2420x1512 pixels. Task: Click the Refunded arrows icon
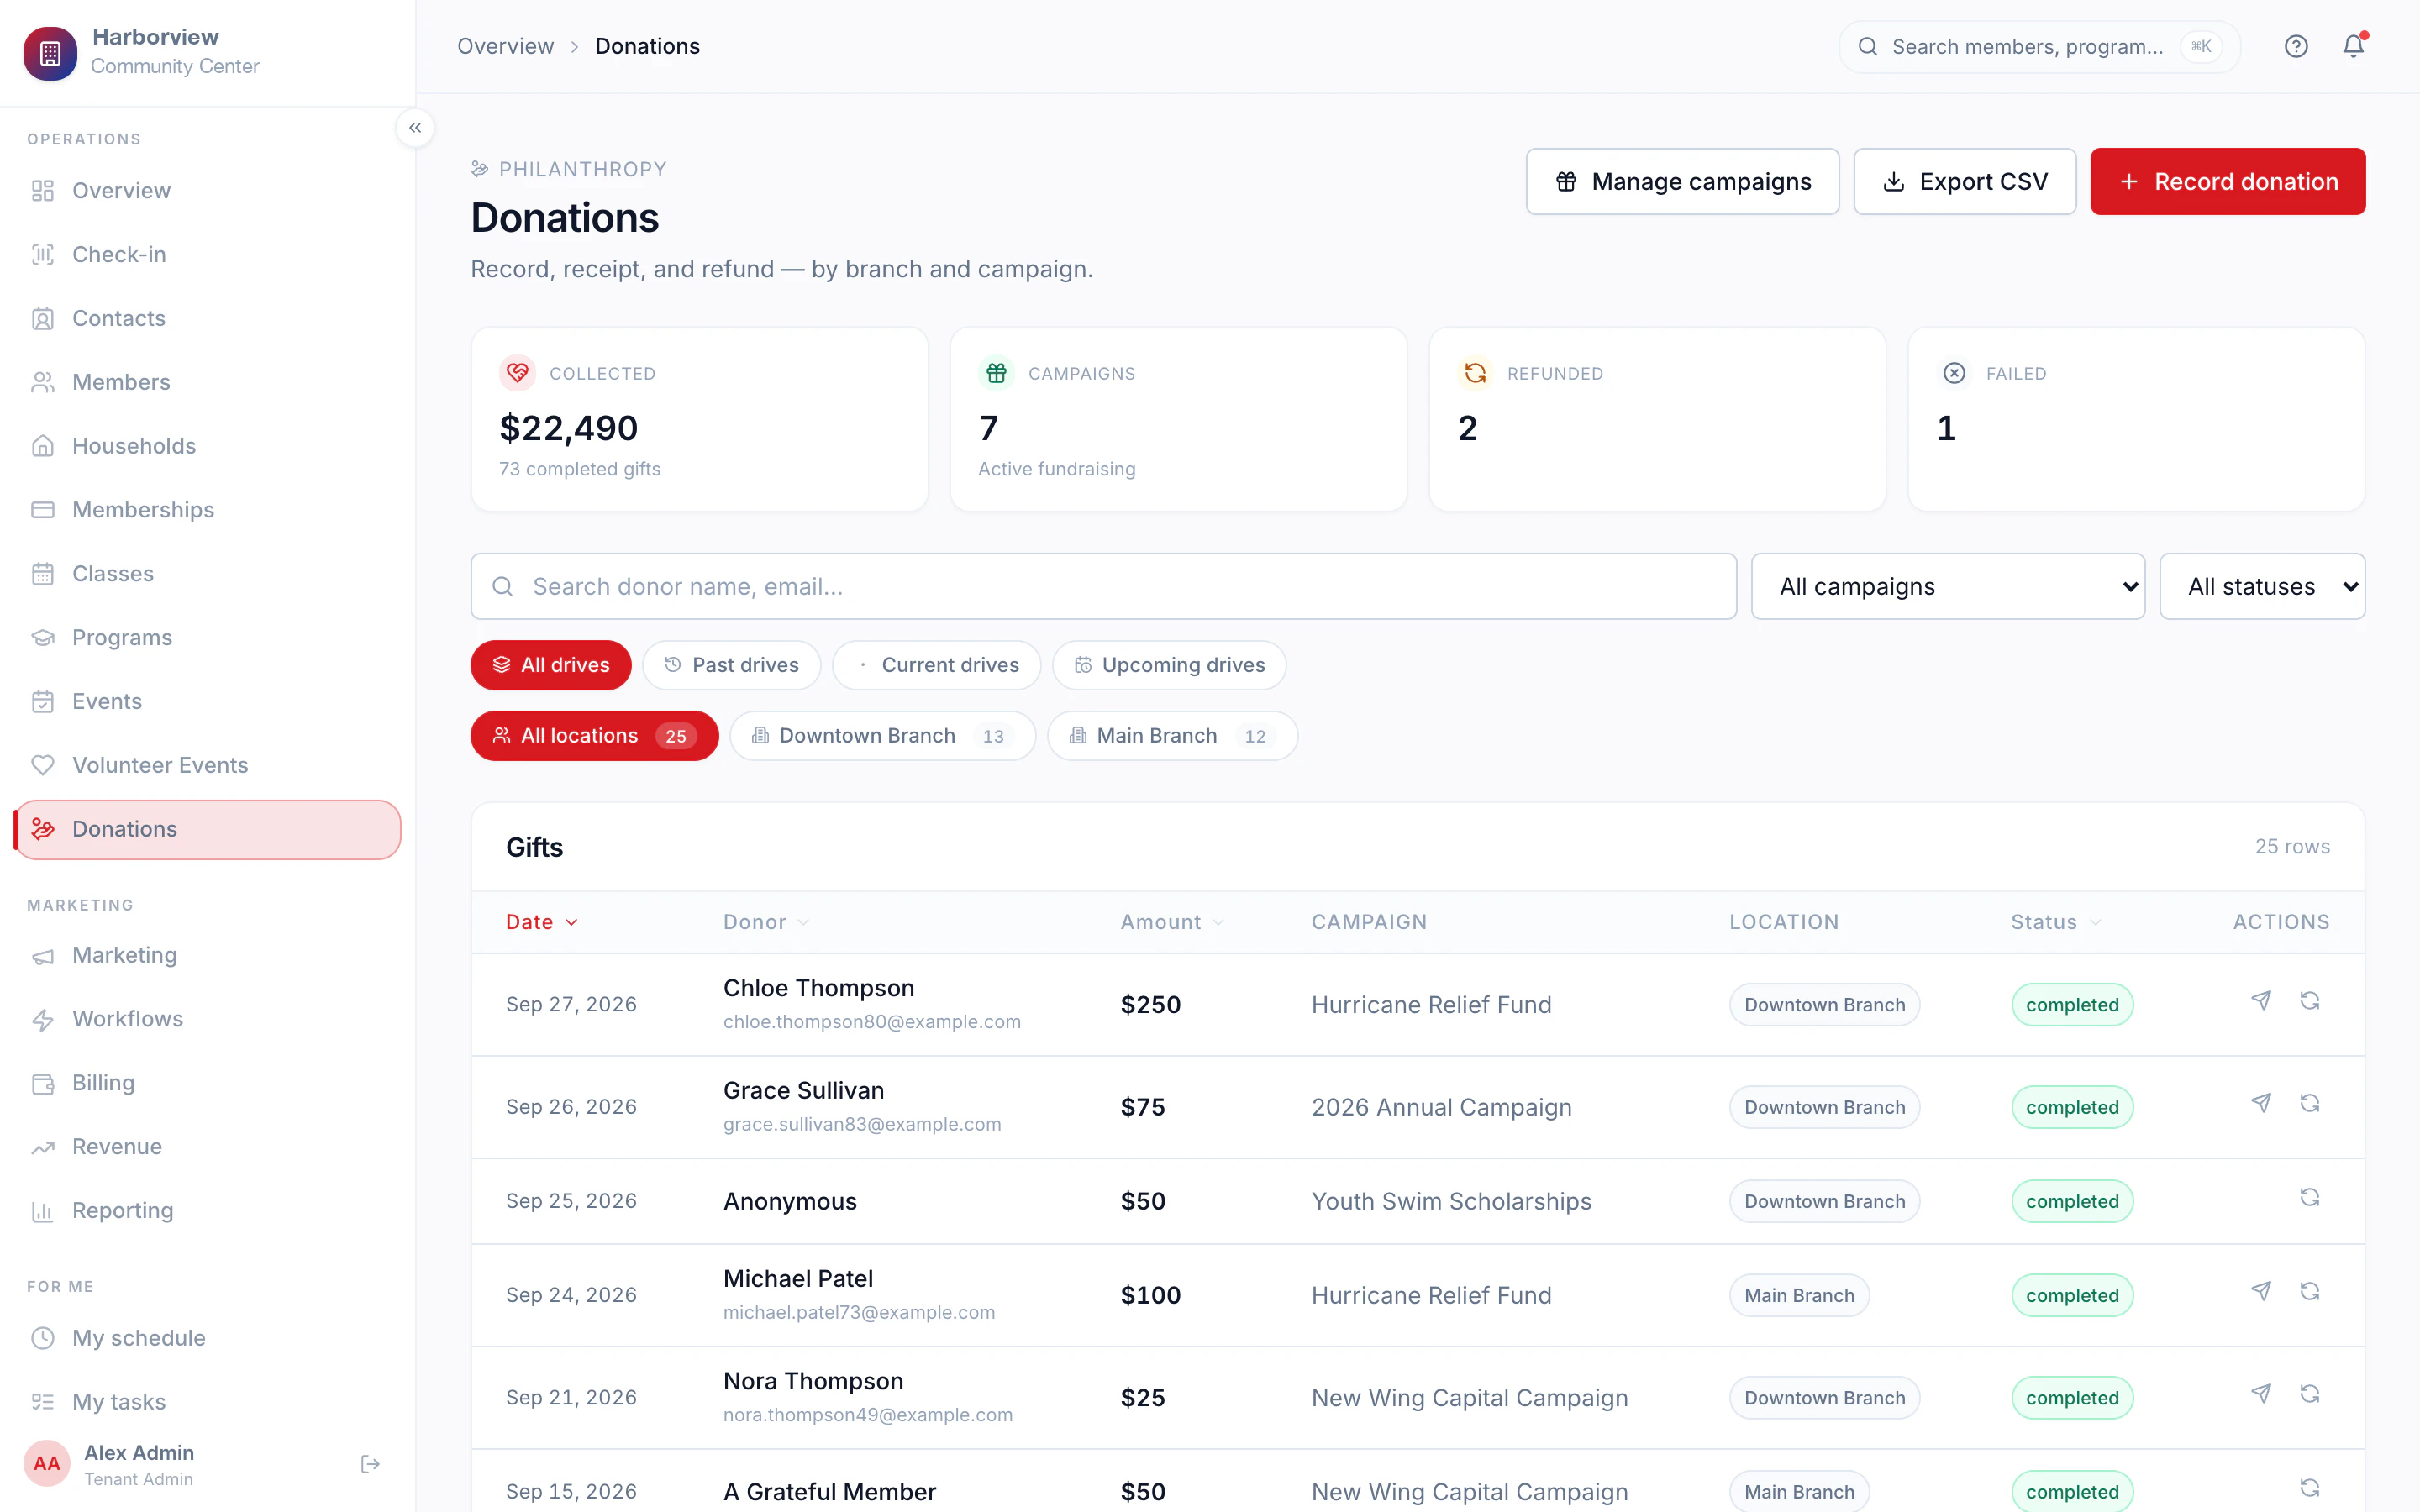(1475, 373)
